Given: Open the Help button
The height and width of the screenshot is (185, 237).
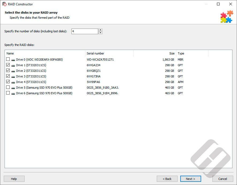Looking at the screenshot, I should (x=14, y=179).
